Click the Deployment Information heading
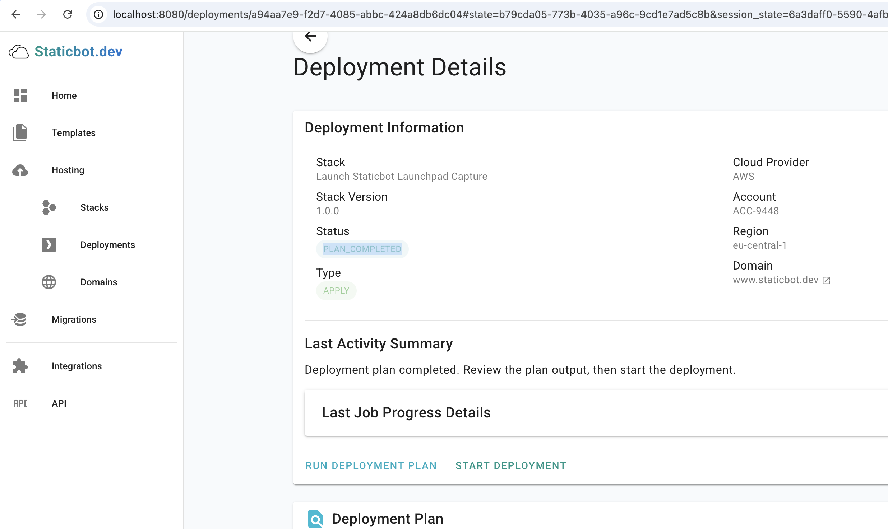The width and height of the screenshot is (888, 529). 384,128
